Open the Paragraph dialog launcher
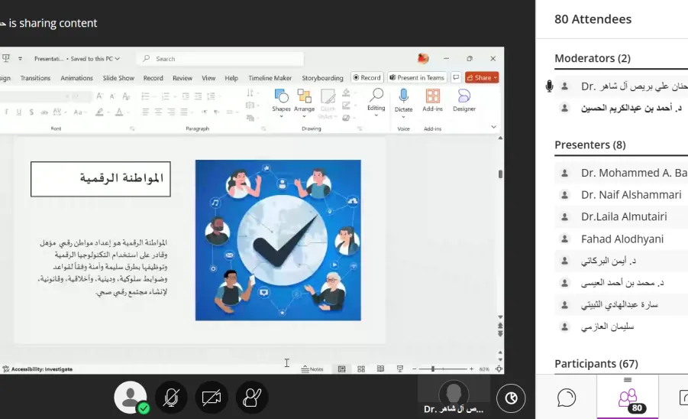 263,128
